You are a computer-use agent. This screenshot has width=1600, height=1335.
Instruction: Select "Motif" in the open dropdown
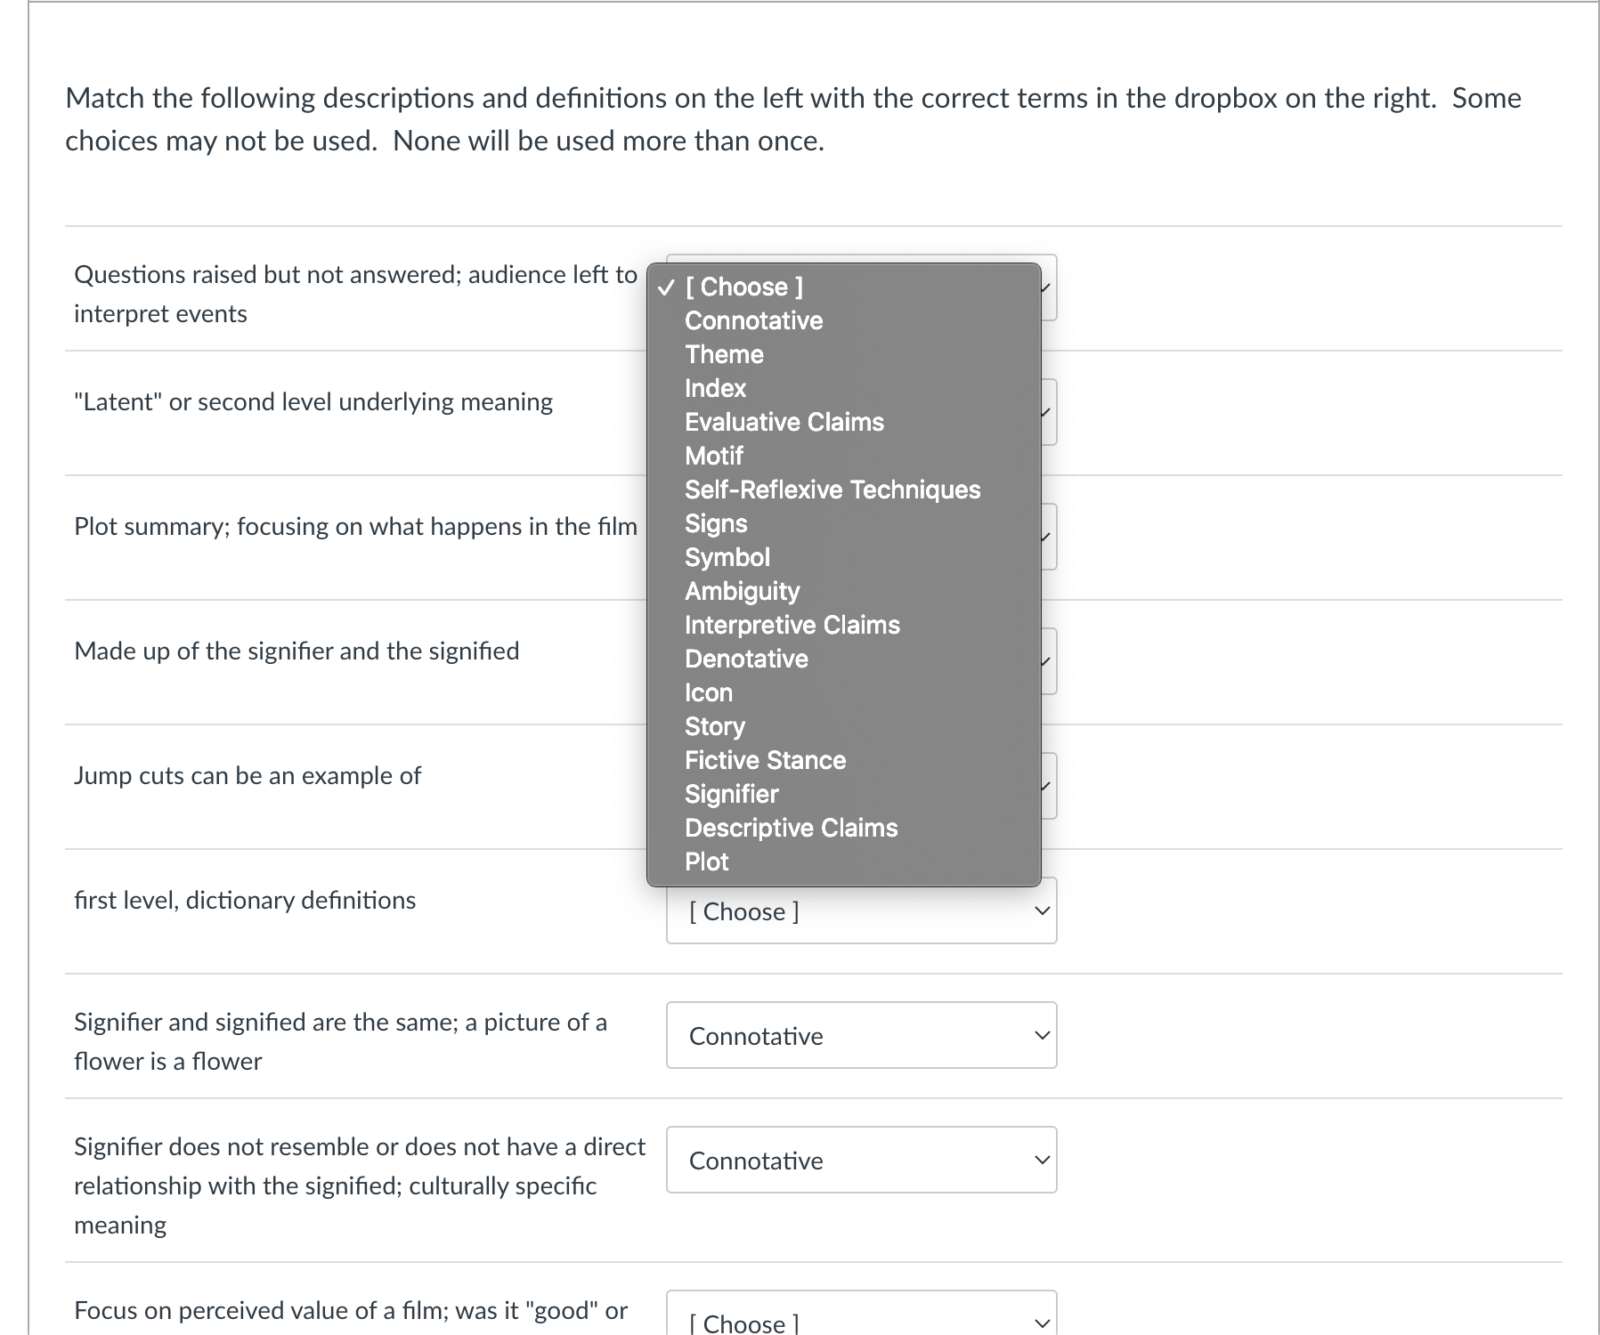pyautogui.click(x=713, y=456)
